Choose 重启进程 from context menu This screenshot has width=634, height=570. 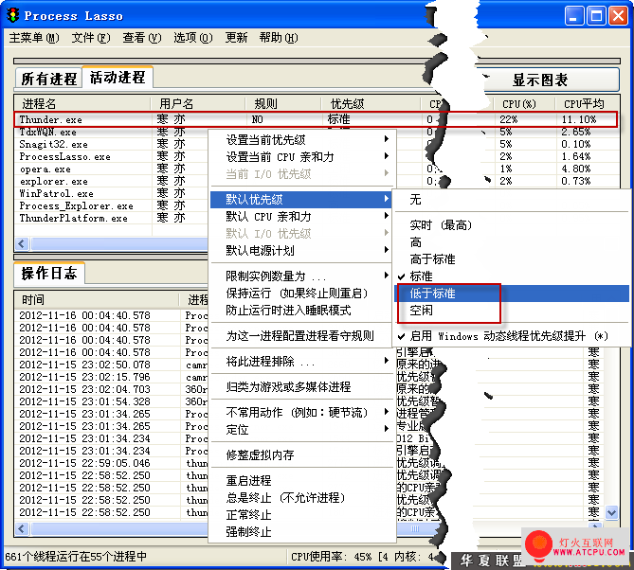[x=300, y=480]
